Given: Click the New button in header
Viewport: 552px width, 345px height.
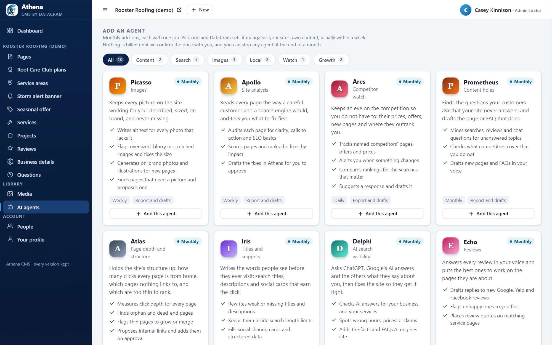Looking at the screenshot, I should pyautogui.click(x=200, y=10).
